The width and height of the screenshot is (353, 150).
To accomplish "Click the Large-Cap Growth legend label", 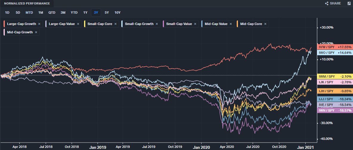I will 21,24.
